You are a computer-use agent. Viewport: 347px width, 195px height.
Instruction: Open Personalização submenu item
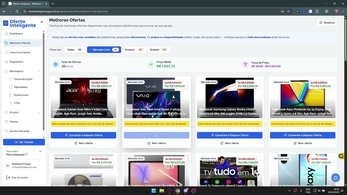pos(23,79)
